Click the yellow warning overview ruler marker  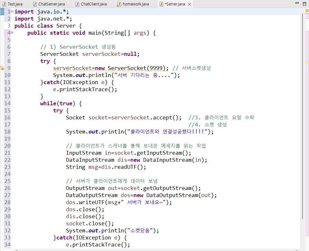coord(307,62)
